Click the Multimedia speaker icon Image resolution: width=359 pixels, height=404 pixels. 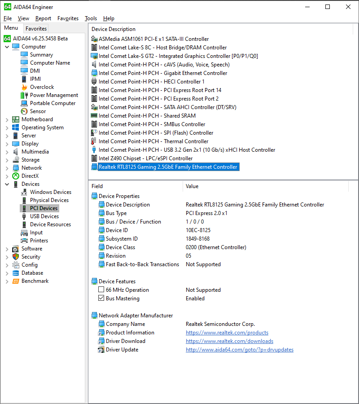tap(16, 152)
